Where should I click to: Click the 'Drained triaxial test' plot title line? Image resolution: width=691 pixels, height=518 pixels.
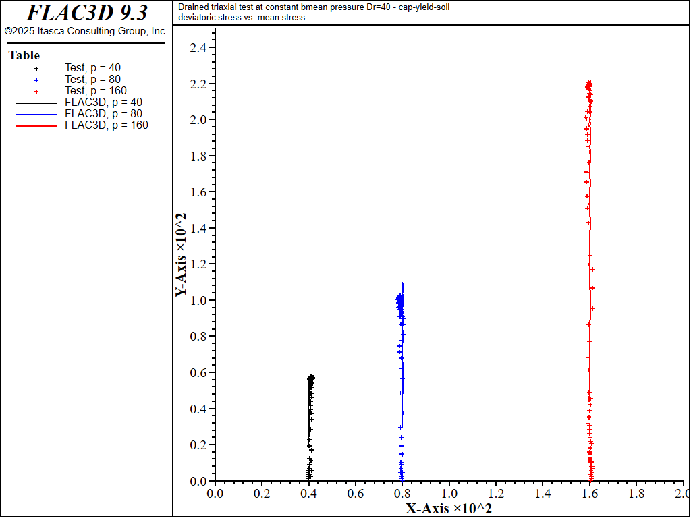[314, 7]
